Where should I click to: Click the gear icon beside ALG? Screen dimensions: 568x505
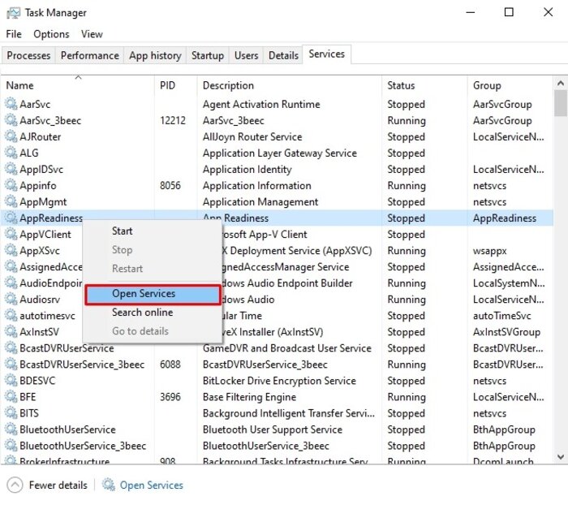click(x=11, y=153)
